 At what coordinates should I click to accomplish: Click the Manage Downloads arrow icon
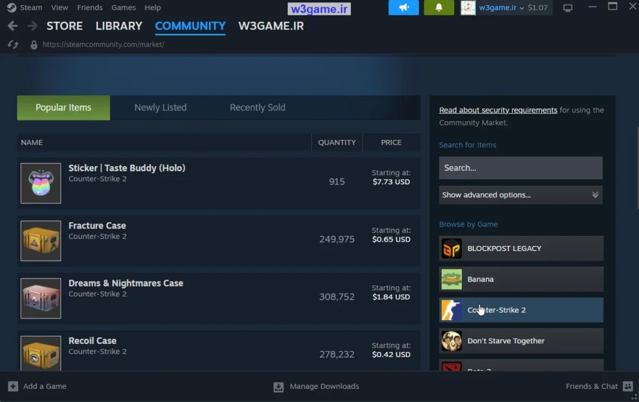[x=278, y=386]
